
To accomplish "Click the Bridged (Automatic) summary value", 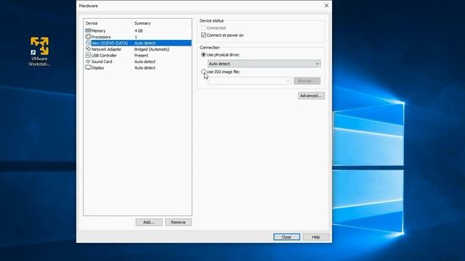I will 152,49.
